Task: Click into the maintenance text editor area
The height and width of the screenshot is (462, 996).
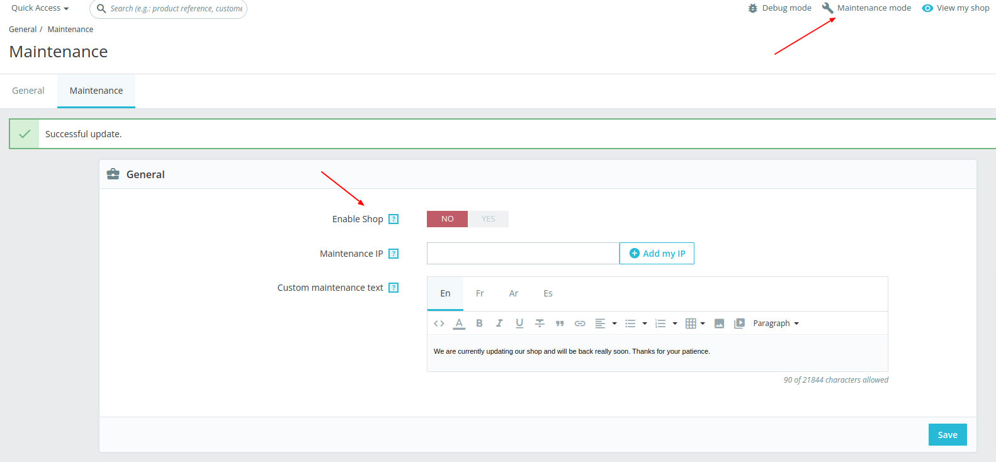Action: tap(657, 352)
